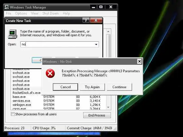Screen dimensions: 183x137
Task: Open the Help menu
Action: [66, 13]
